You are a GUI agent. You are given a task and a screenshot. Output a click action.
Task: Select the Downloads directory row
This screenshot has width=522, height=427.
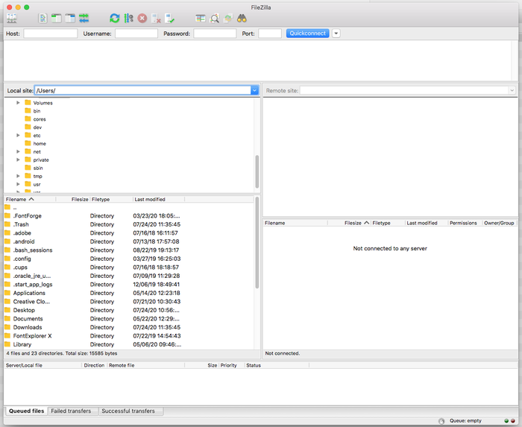pos(128,328)
